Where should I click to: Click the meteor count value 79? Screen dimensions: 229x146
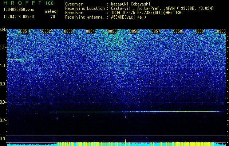53,17
